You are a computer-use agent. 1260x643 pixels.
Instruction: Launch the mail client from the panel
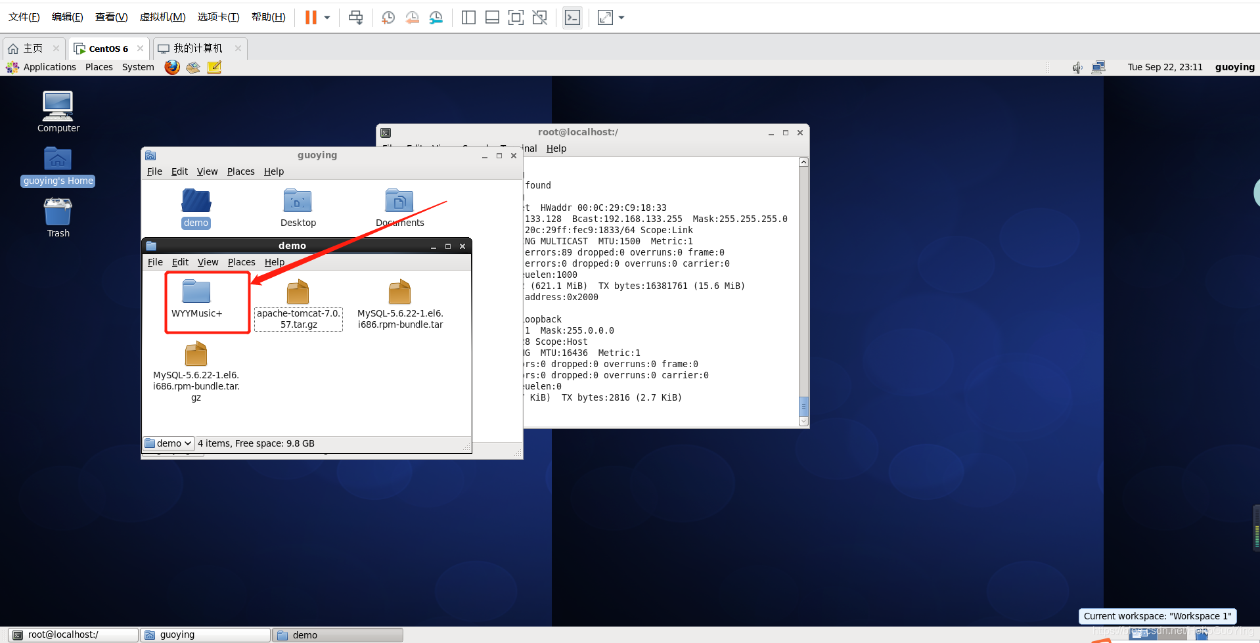[193, 67]
